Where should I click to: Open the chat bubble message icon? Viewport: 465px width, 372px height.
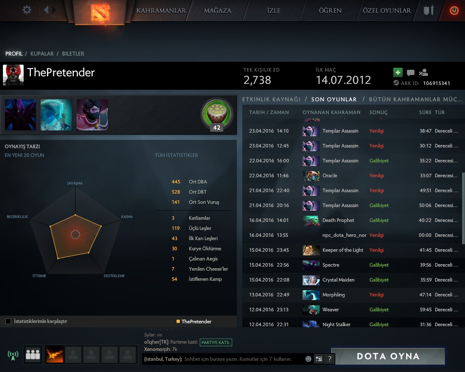pyautogui.click(x=411, y=73)
